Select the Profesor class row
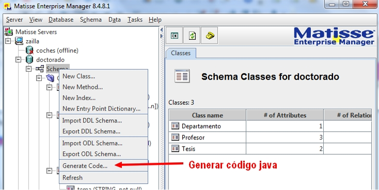 tap(270, 137)
